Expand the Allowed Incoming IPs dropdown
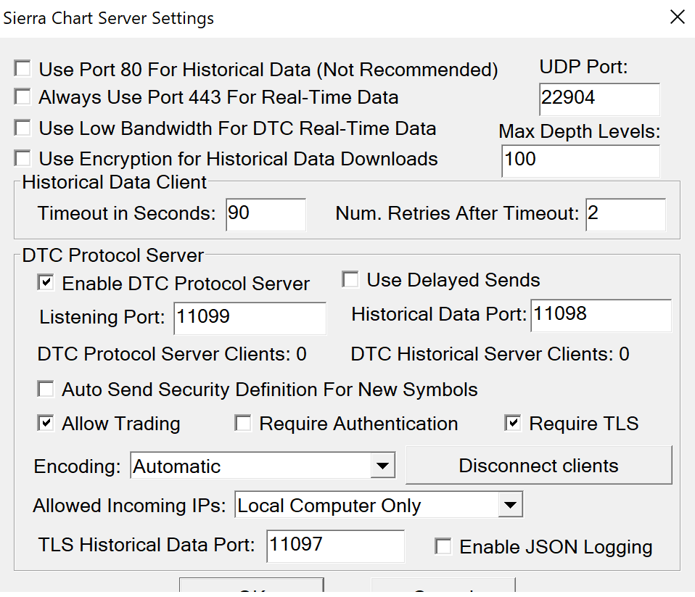The width and height of the screenshot is (695, 597). pyautogui.click(x=379, y=504)
